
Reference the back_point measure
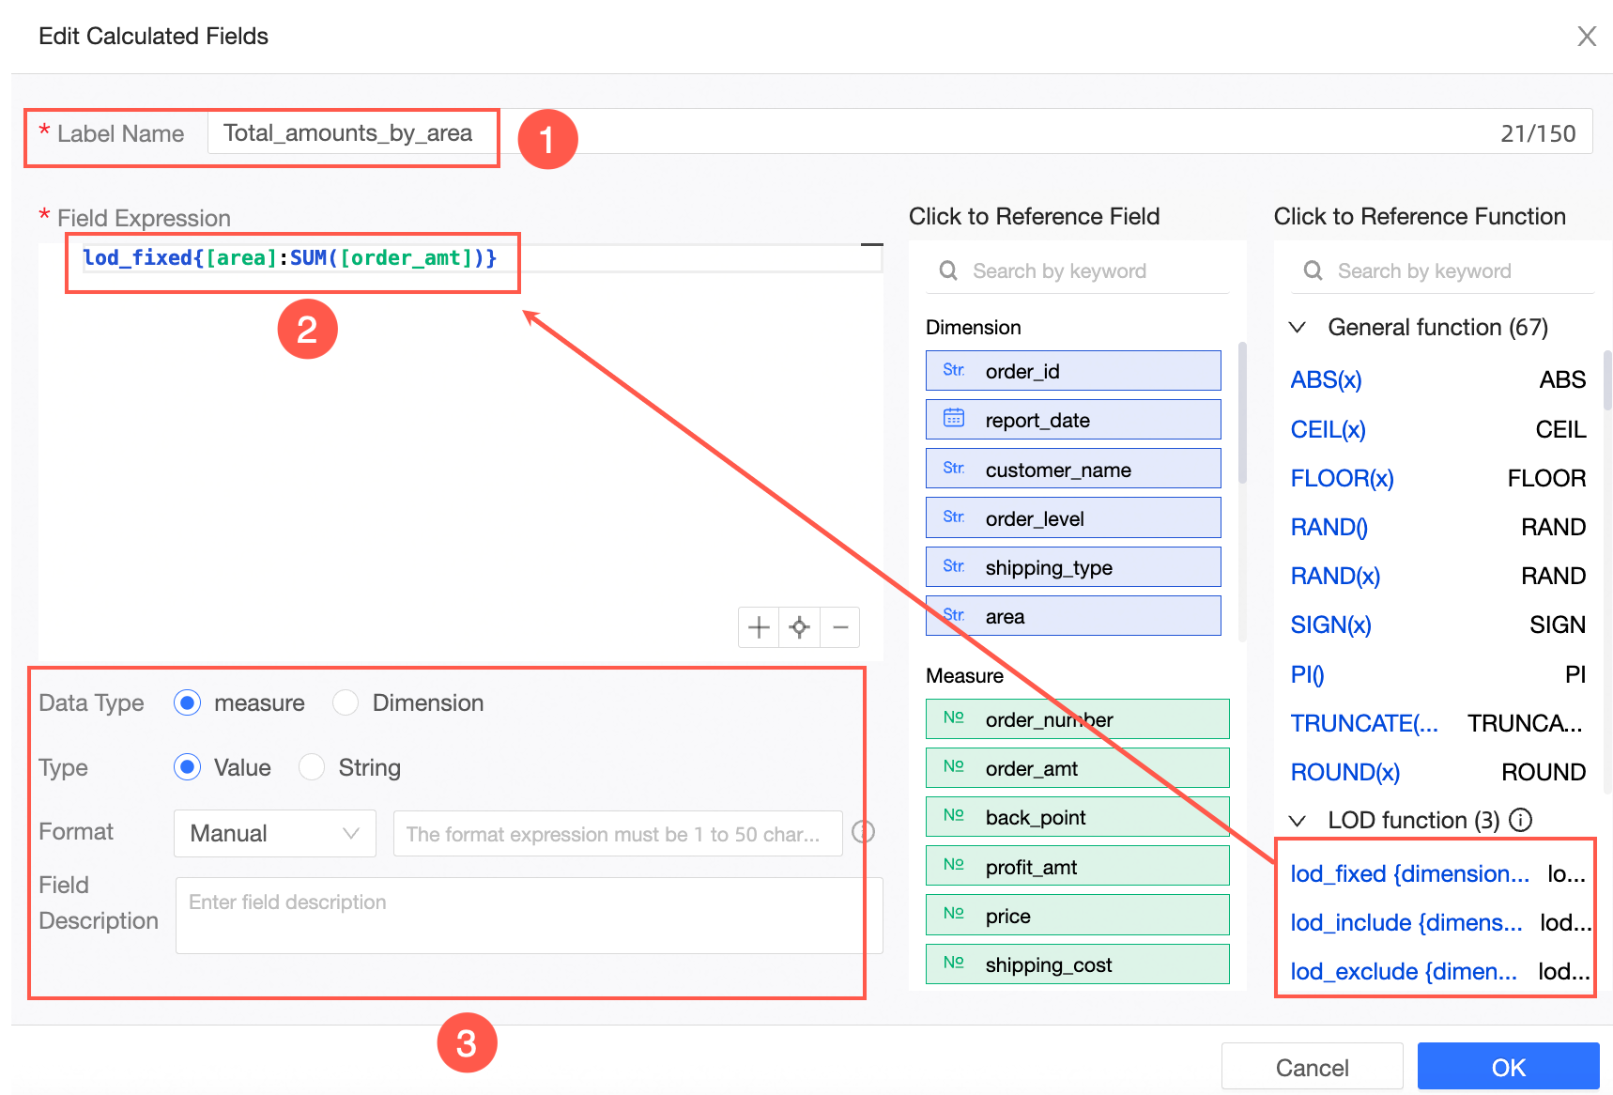[1078, 817]
